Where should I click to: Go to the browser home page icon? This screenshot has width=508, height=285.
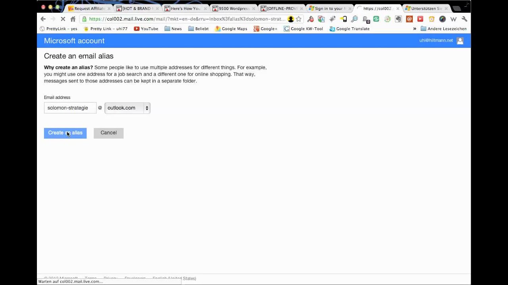click(x=73, y=19)
